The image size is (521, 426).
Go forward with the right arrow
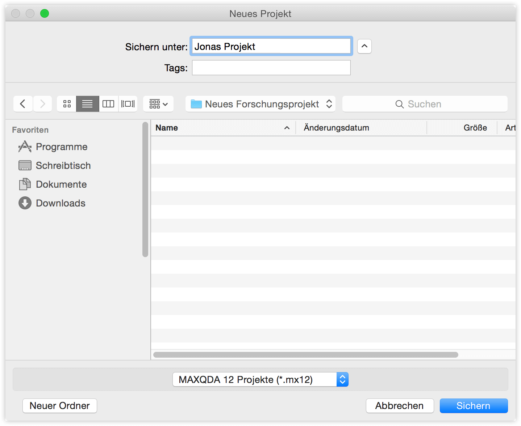pos(42,104)
